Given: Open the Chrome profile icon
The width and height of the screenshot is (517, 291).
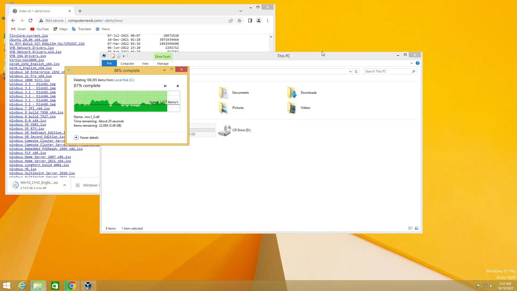Looking at the screenshot, I should (259, 20).
